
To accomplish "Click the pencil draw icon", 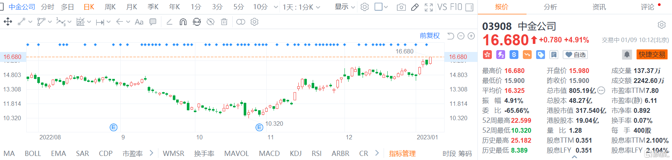I will click(x=415, y=7).
